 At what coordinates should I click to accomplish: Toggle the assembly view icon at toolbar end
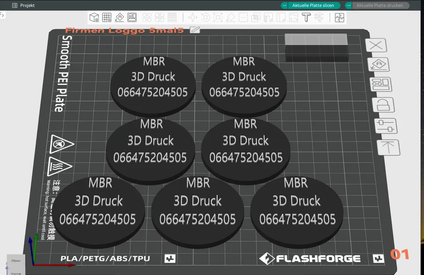[339, 17]
